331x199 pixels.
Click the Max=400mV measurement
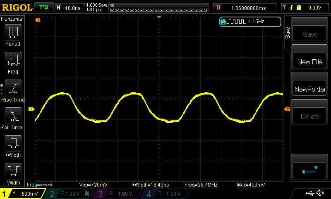point(251,184)
